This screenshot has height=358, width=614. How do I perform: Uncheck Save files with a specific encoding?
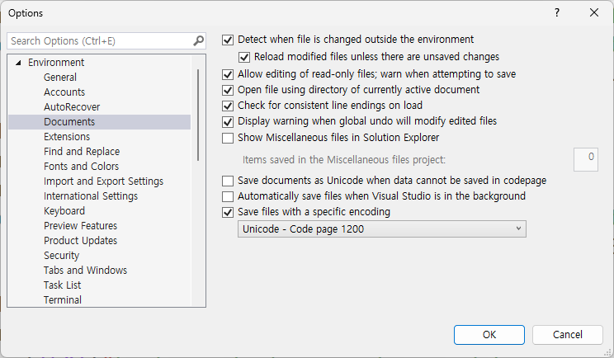click(x=229, y=212)
